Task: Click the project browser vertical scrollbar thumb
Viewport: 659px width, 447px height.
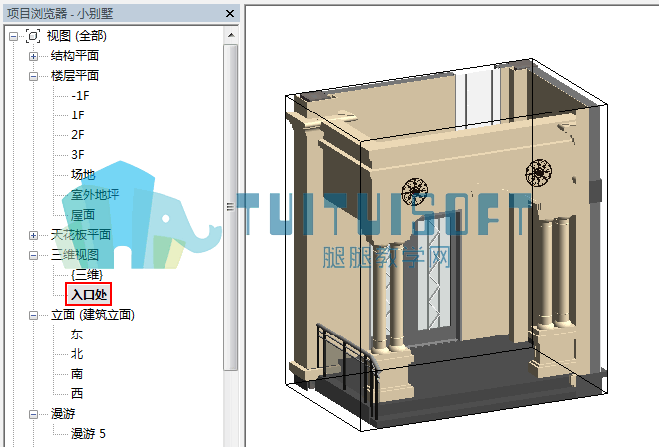Action: click(x=230, y=207)
